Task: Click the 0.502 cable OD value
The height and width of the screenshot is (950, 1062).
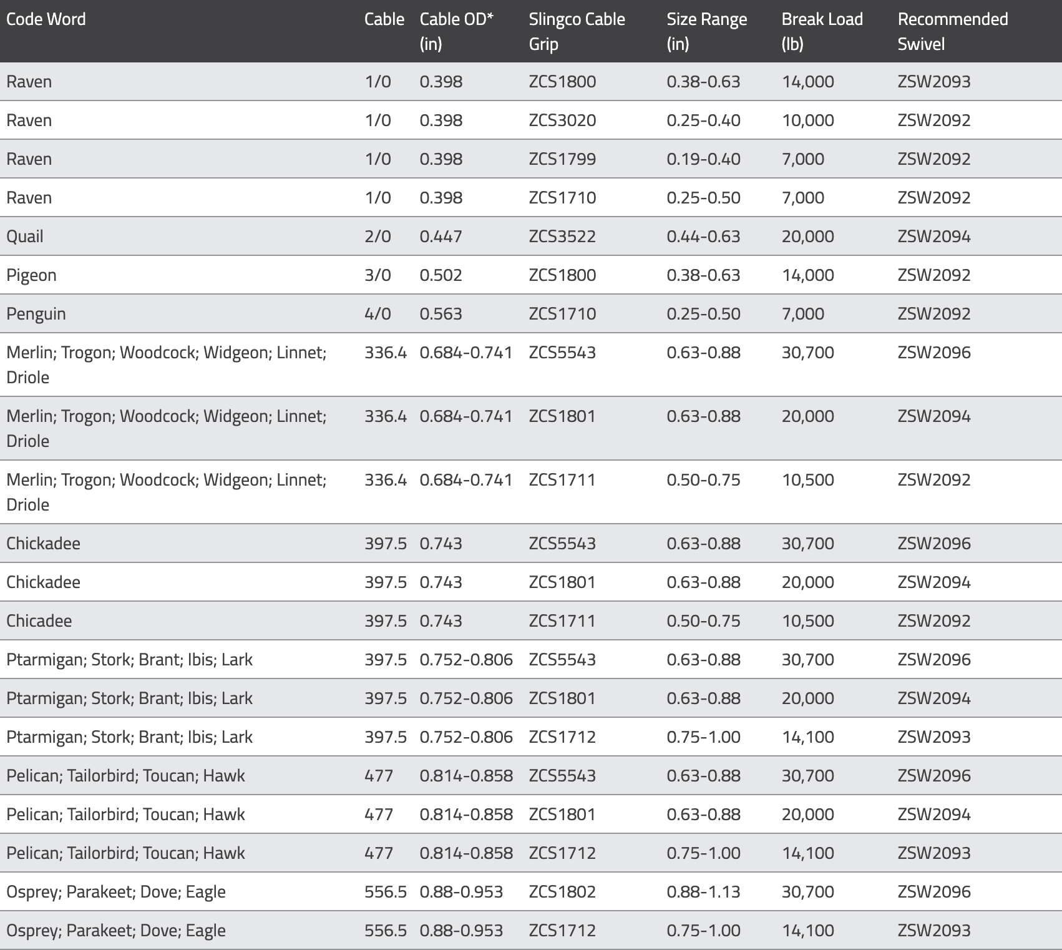Action: [441, 275]
